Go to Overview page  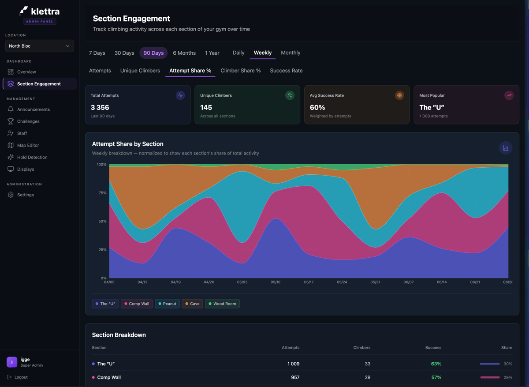[40, 72]
